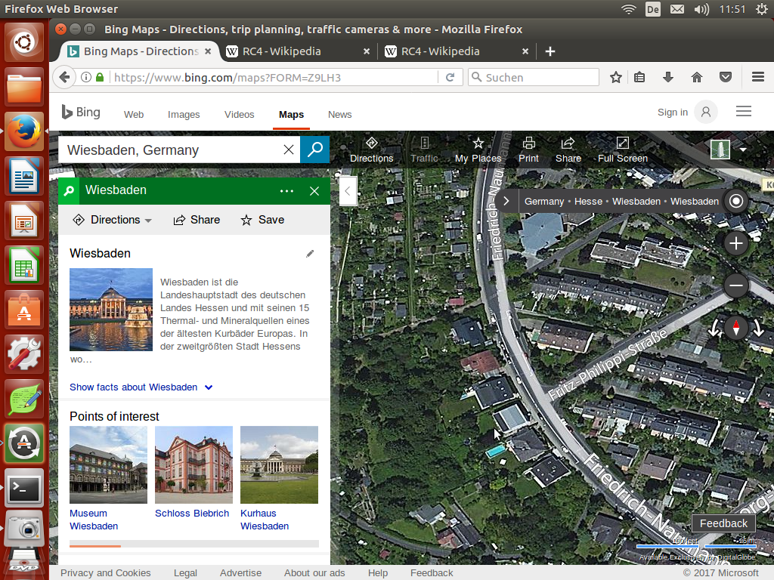Select the Maps tab
Screen dimensions: 774x580
coord(291,115)
